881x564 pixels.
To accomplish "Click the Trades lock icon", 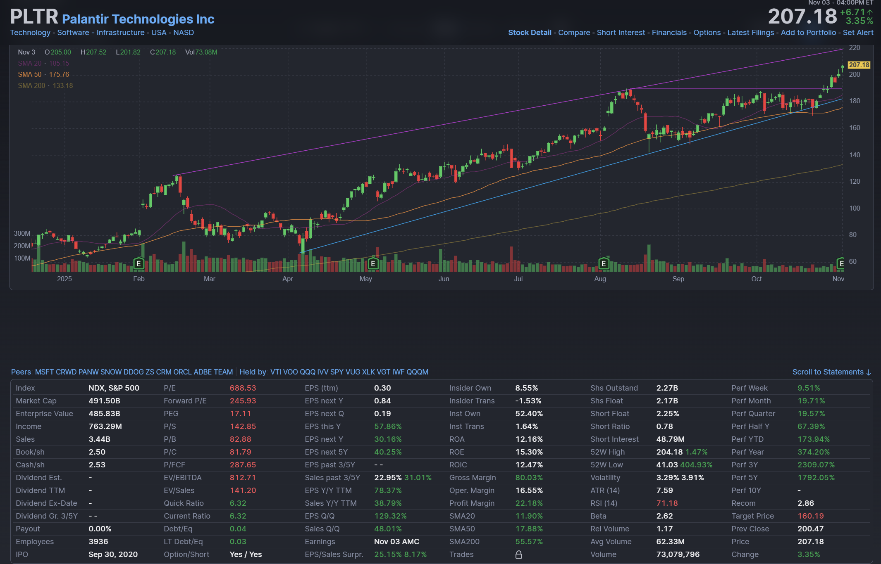I will coord(518,555).
